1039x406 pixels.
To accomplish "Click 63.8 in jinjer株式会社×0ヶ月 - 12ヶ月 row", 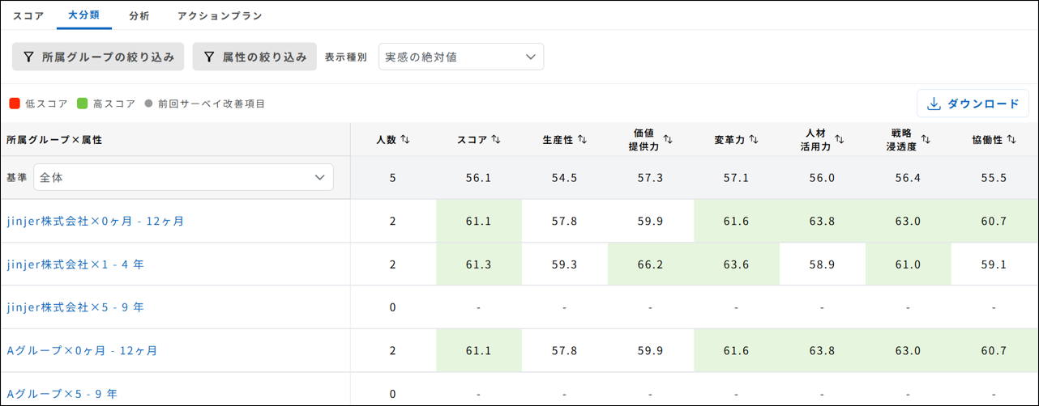I will click(822, 221).
